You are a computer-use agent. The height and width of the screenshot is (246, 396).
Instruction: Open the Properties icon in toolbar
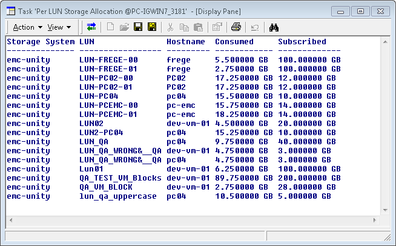[x=216, y=27]
